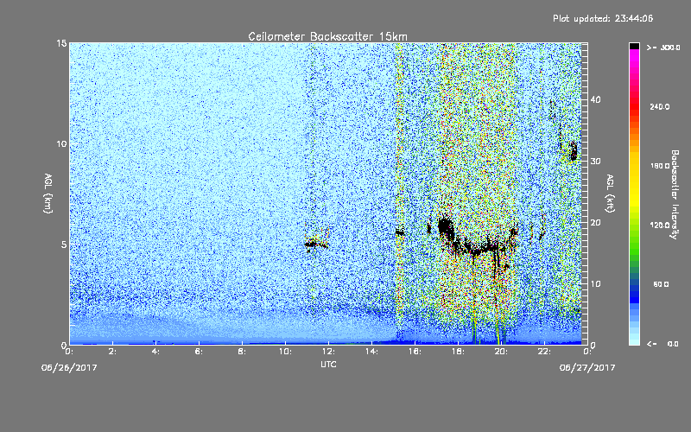The height and width of the screenshot is (432, 691).
Task: Click the 6: hour tick label
Action: 199,352
